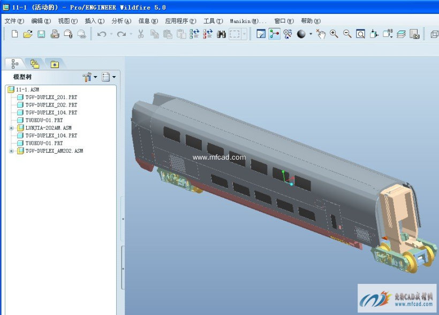Search with the binoculars Find icon
Image resolution: width=439 pixels, height=315 pixels.
(x=221, y=34)
